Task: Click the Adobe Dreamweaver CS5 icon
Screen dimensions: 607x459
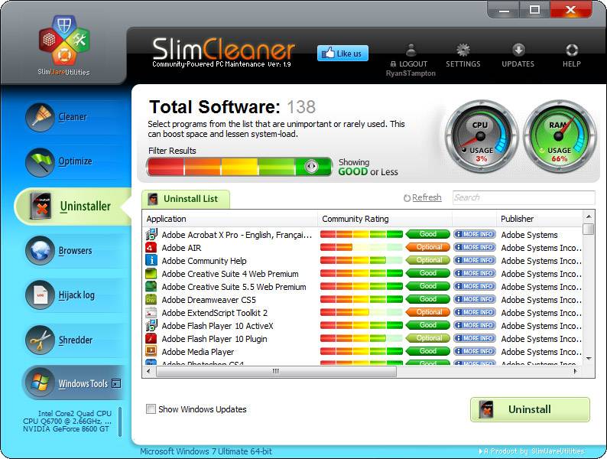Action: click(151, 299)
